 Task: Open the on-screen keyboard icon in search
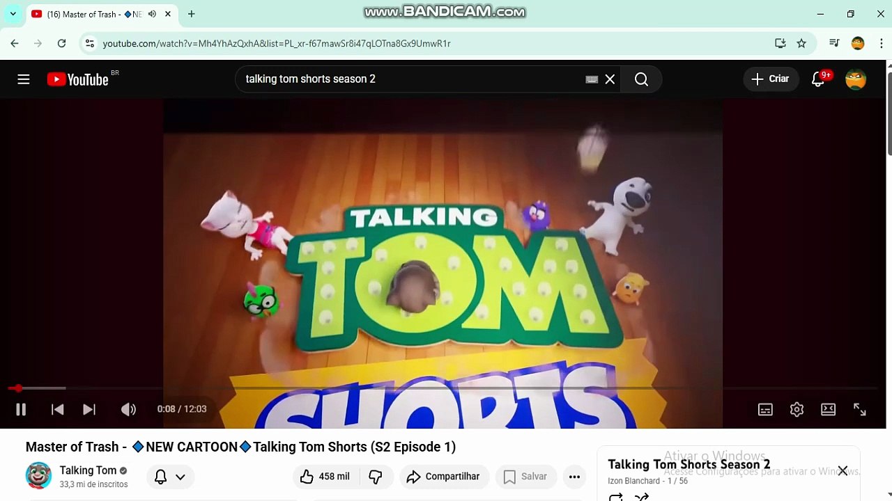point(592,79)
